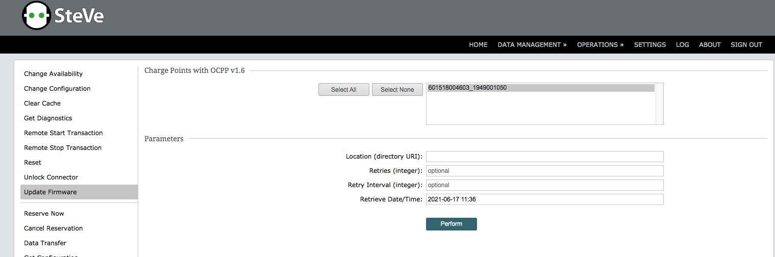The image size is (775, 257).
Task: Select Clear Cache operation
Action: [79, 104]
